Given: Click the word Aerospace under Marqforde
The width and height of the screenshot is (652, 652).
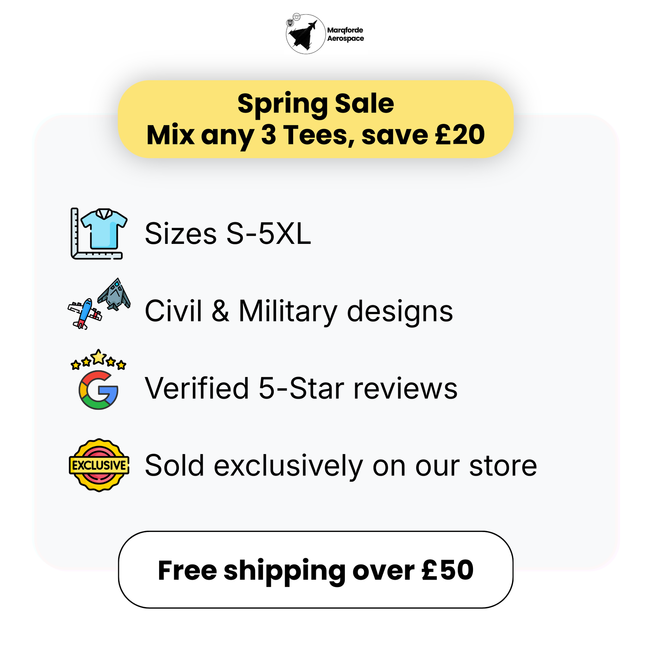Looking at the screenshot, I should (x=345, y=39).
